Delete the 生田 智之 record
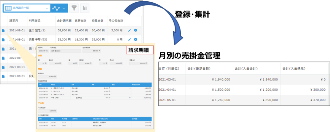 tap(136, 30)
